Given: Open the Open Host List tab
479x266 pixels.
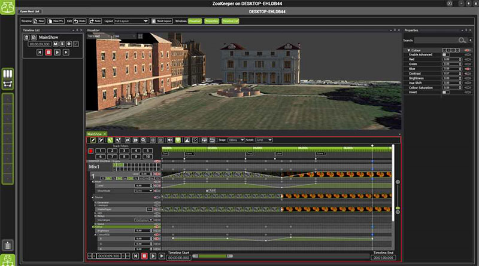Looking at the screenshot, I should [31, 11].
